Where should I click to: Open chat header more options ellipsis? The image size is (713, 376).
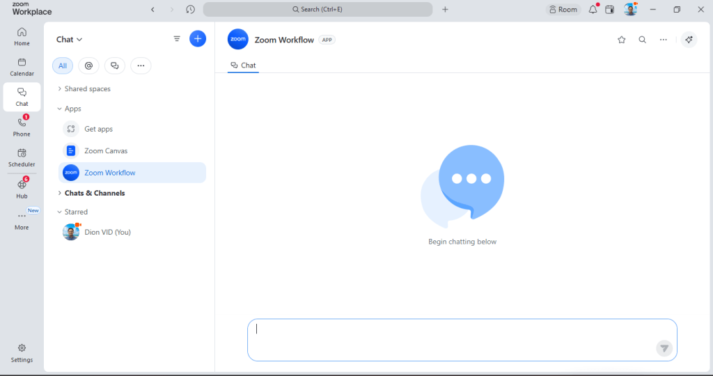click(x=664, y=40)
